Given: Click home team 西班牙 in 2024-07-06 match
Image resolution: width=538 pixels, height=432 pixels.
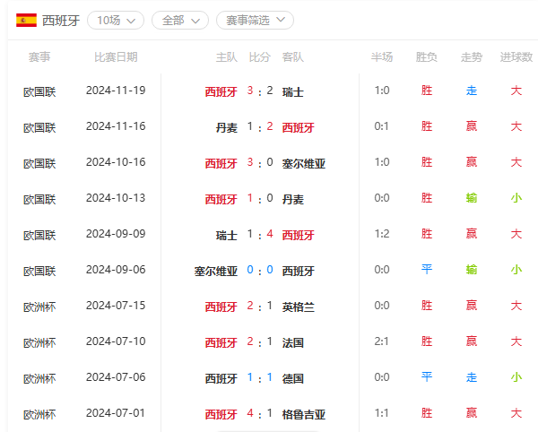Looking at the screenshot, I should pos(221,379).
